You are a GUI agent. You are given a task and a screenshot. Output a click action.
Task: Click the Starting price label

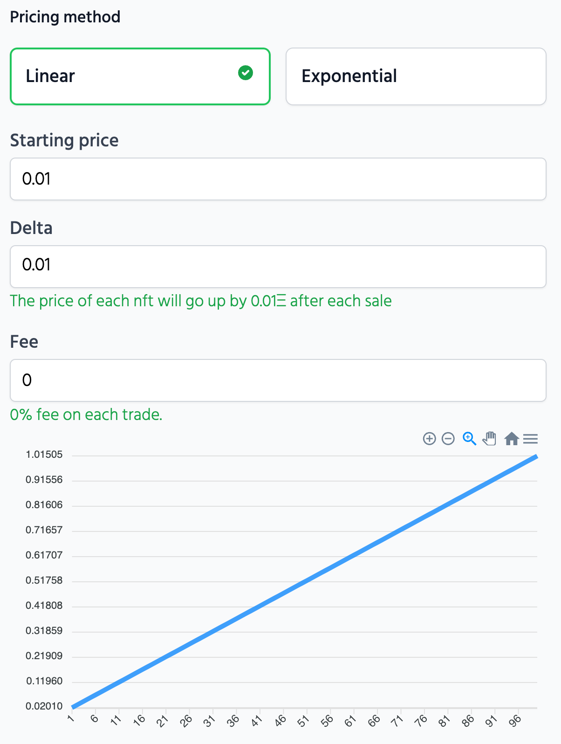64,140
